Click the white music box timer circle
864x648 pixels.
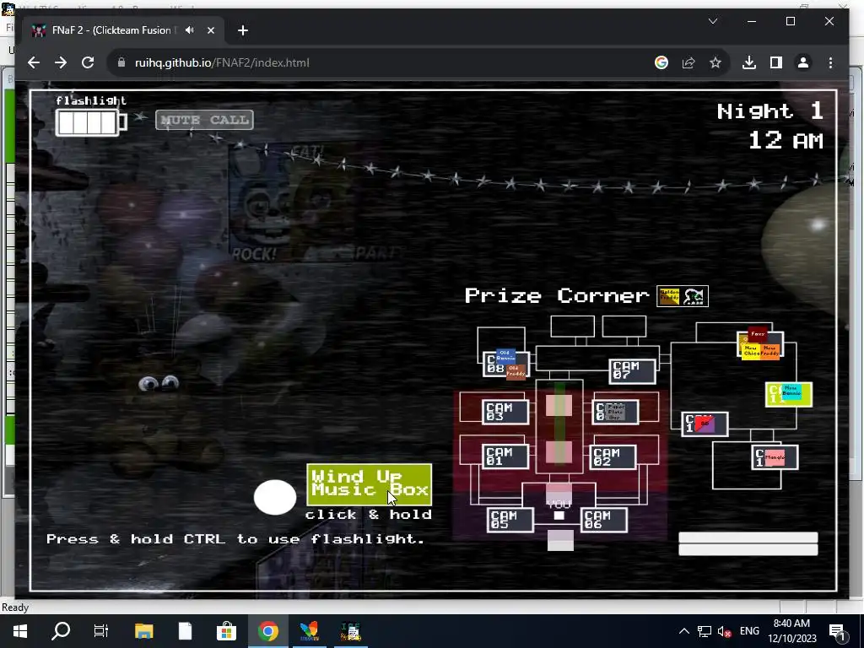point(275,498)
